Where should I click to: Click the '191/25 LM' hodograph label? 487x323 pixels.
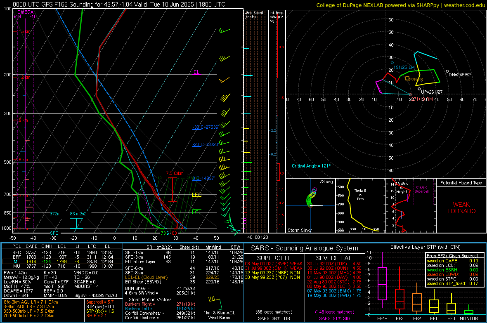point(404,67)
